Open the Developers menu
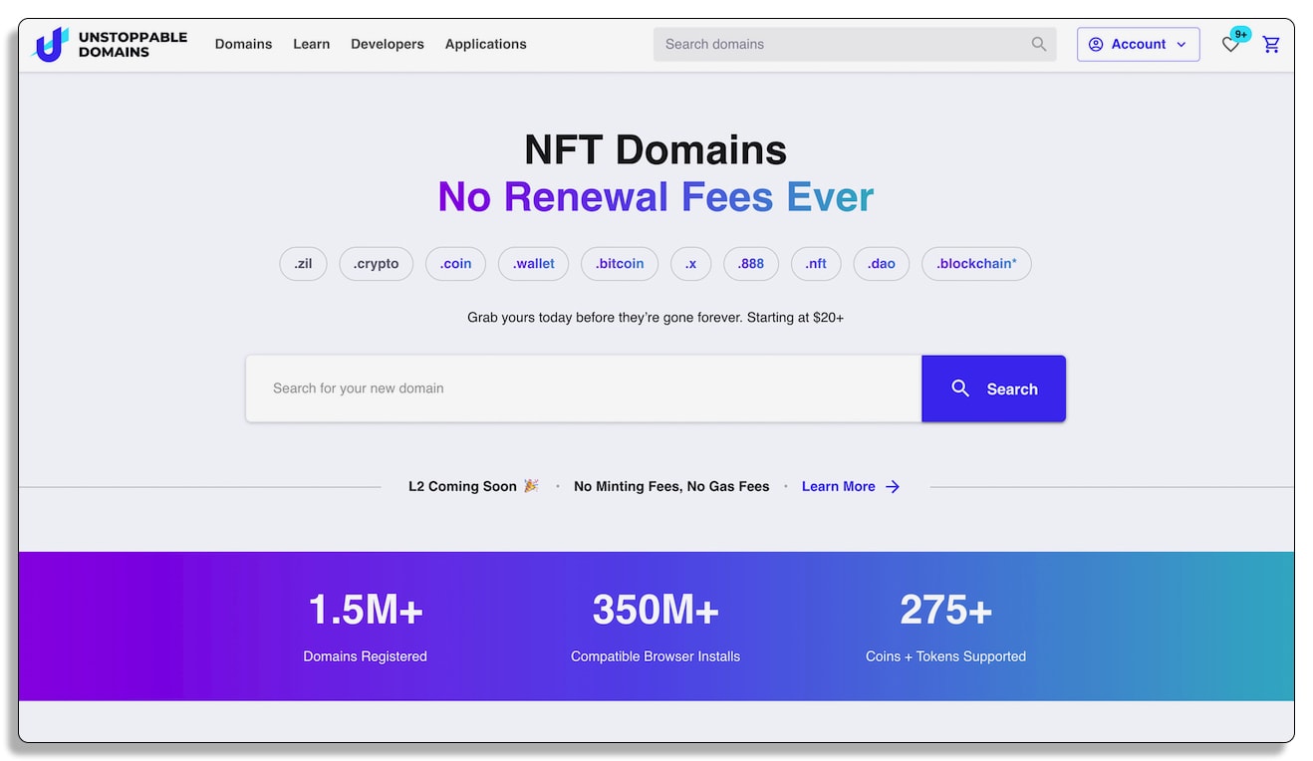The image size is (1313, 761). (388, 44)
